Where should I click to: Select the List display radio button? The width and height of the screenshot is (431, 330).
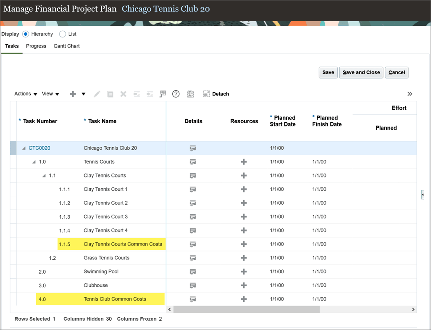(x=62, y=34)
